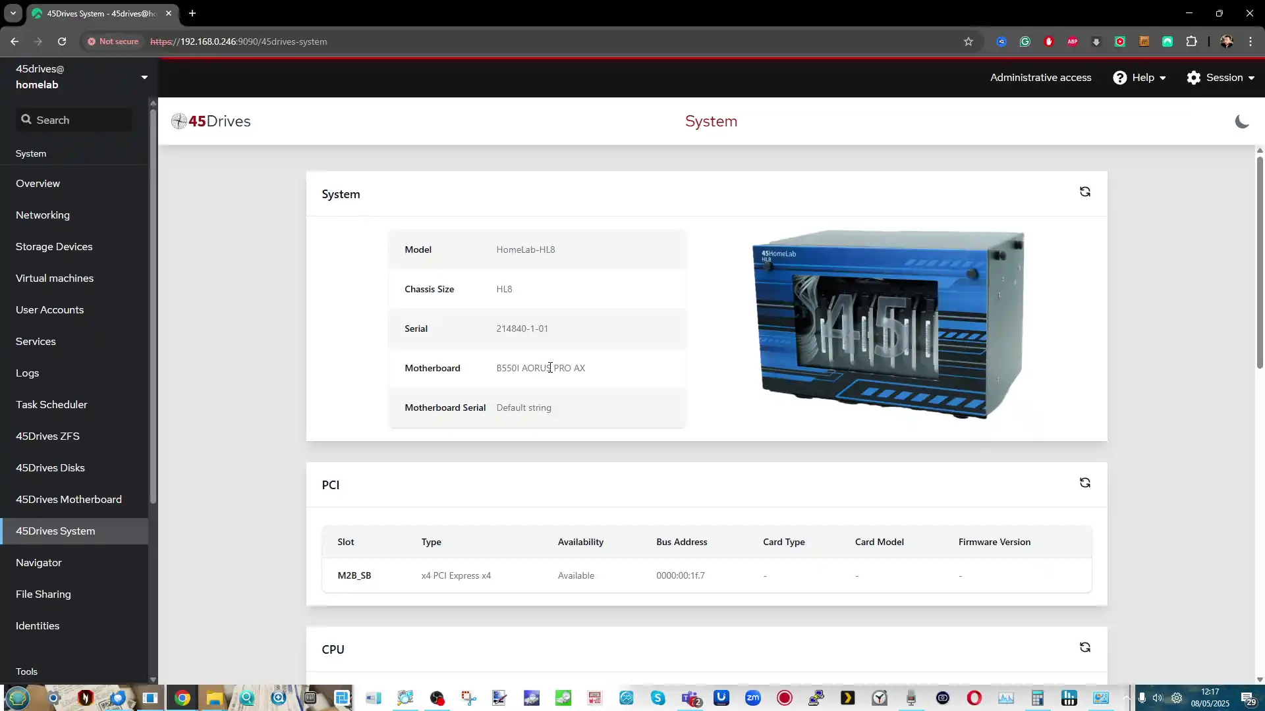
Task: Click the 'Default string' motherboard serial
Action: point(524,408)
